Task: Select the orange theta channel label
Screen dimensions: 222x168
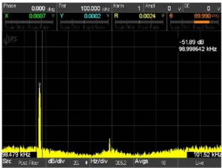Action: (171, 16)
